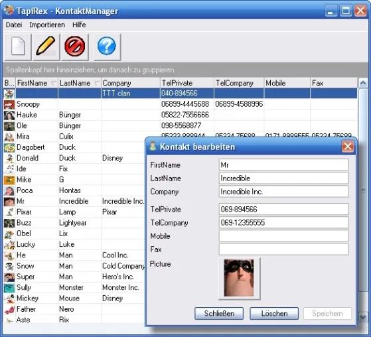Click the TelPrivate field in dialog
Image resolution: width=371 pixels, height=337 pixels.
[x=283, y=209]
